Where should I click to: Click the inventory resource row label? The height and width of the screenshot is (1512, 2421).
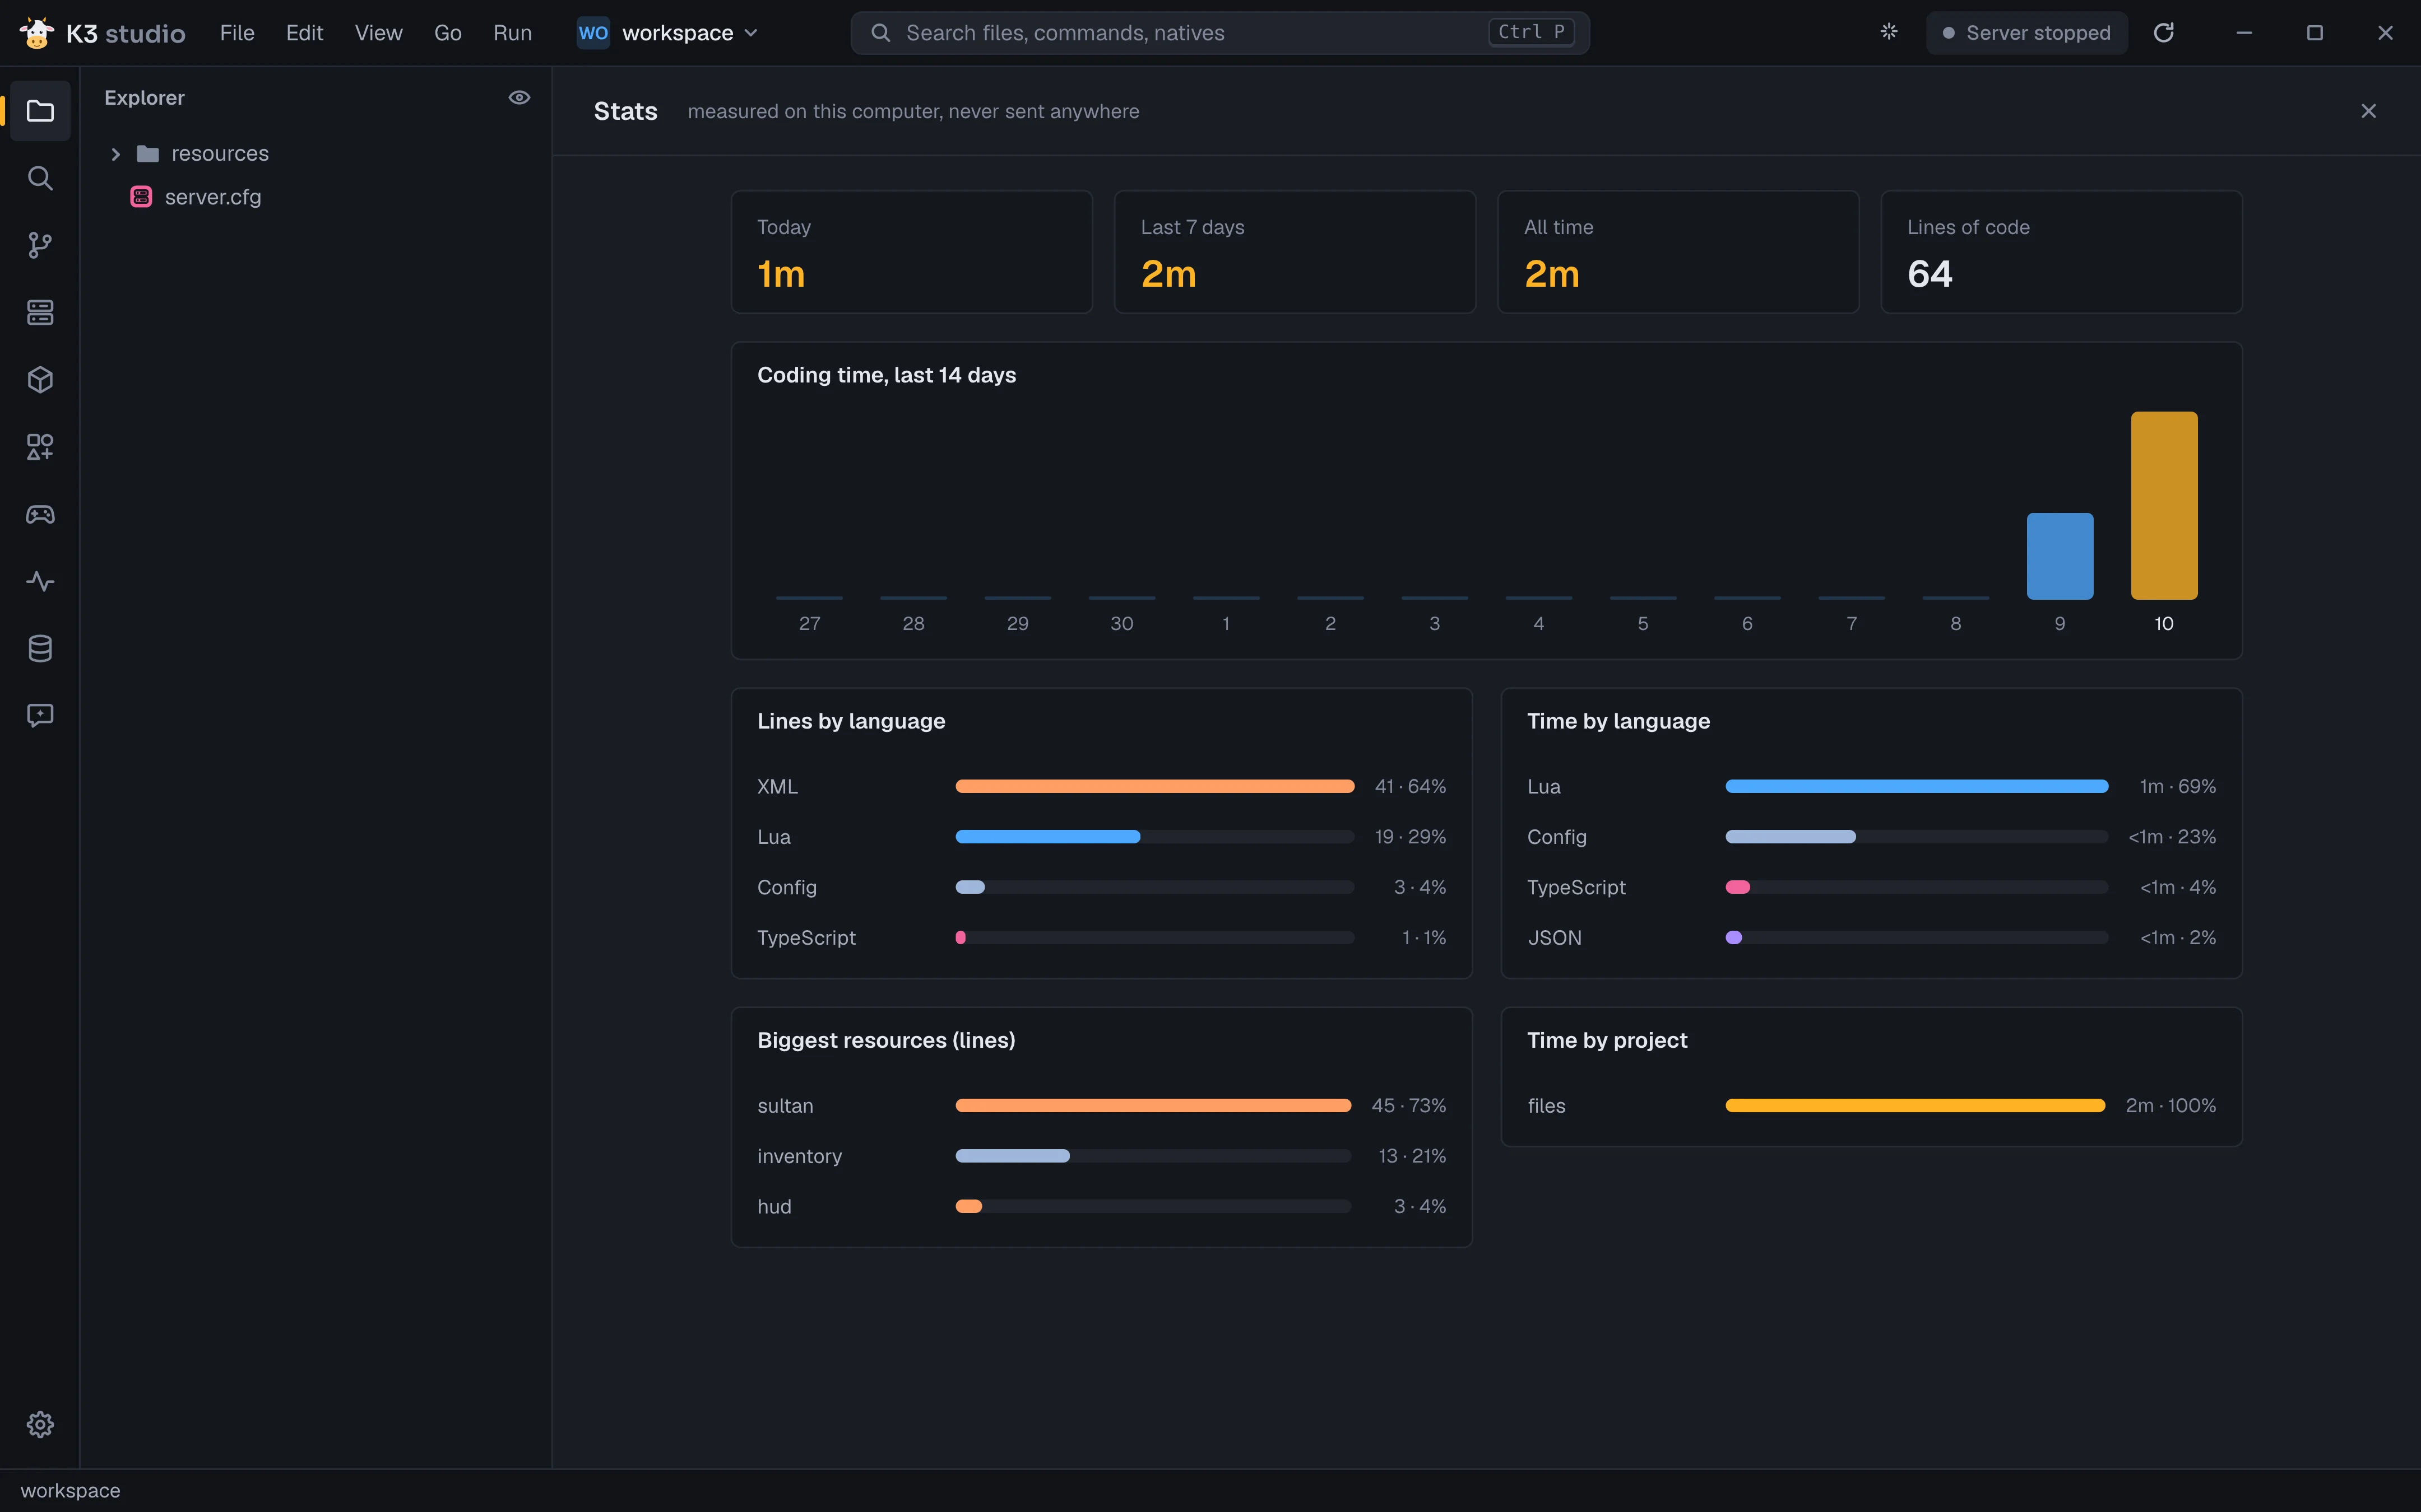pyautogui.click(x=799, y=1156)
